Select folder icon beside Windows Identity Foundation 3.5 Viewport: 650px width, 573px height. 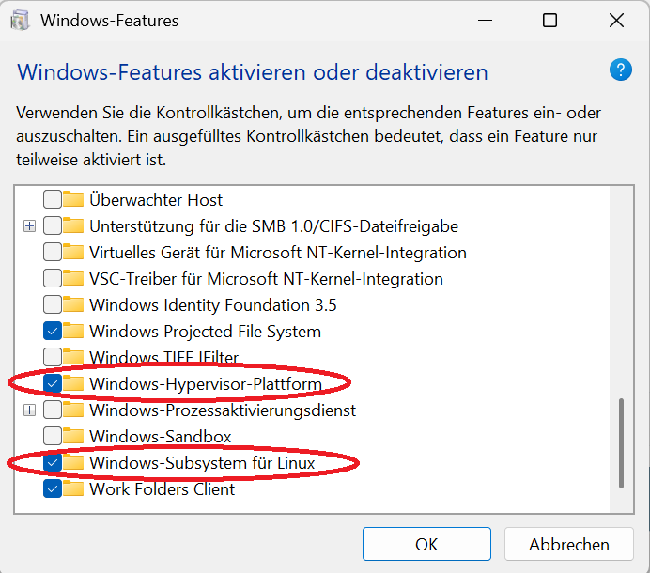click(x=73, y=304)
